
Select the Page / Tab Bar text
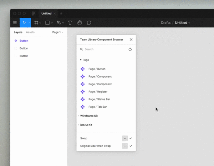(x=98, y=107)
